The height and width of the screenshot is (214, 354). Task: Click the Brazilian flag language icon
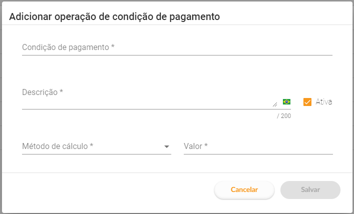click(286, 101)
